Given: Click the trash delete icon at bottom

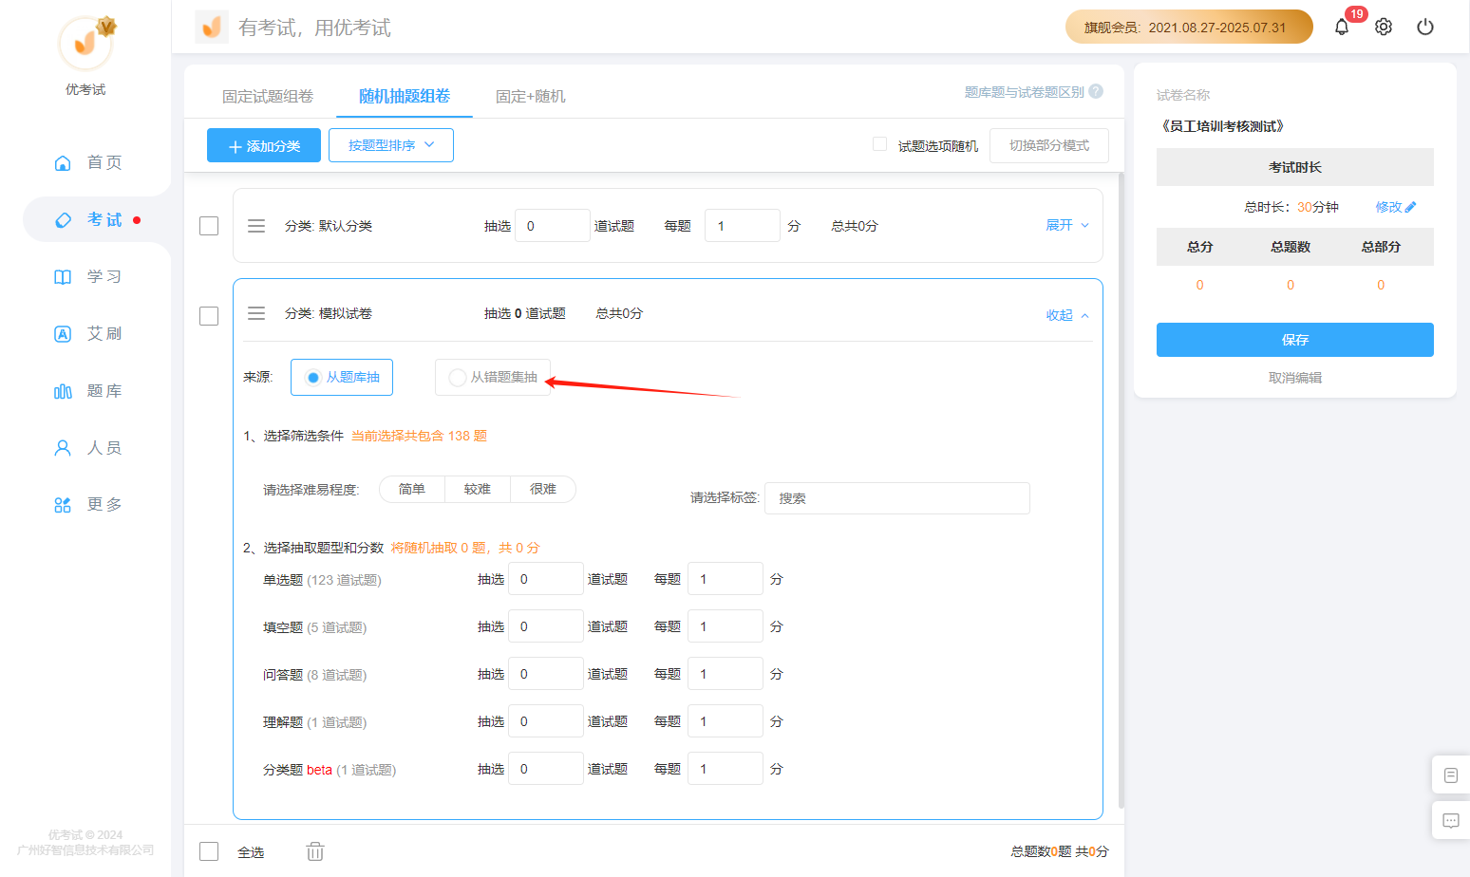Looking at the screenshot, I should click(x=315, y=851).
